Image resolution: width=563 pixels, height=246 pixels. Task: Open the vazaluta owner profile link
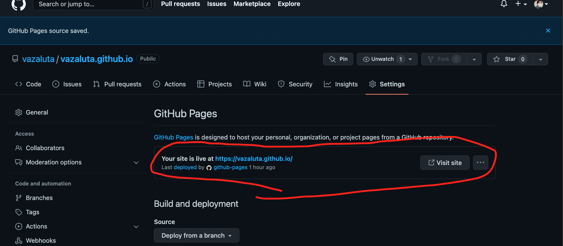(x=38, y=59)
